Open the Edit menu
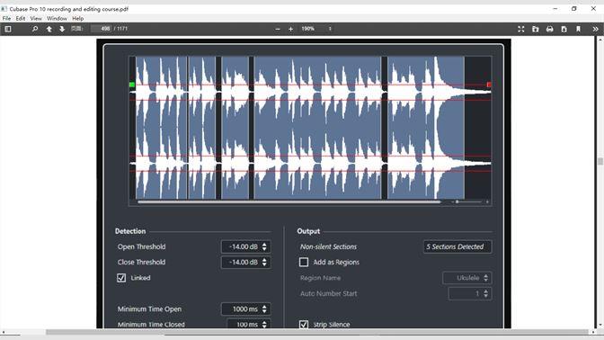Image resolution: width=604 pixels, height=340 pixels. click(x=21, y=18)
